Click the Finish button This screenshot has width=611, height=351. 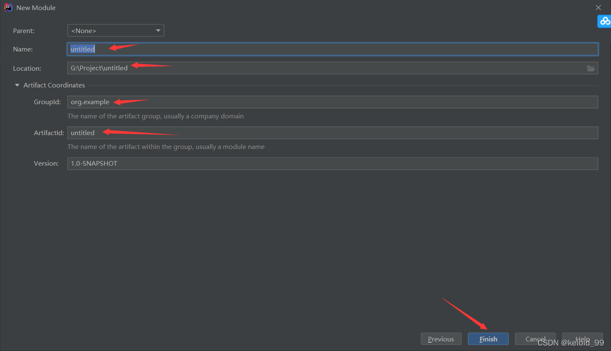[x=488, y=339]
